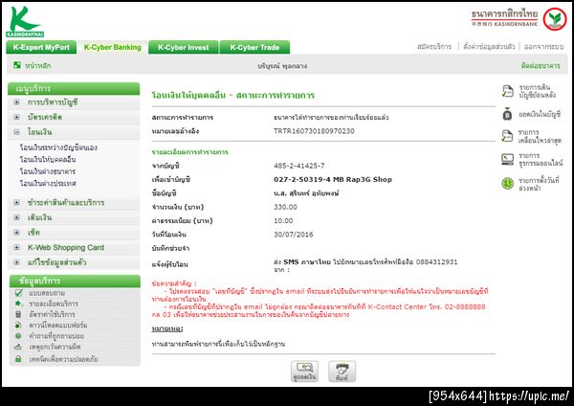Viewport: 574px width, 406px height.
Task: Click the star icon next to รายละเอียดบริการ
Action: (18, 304)
